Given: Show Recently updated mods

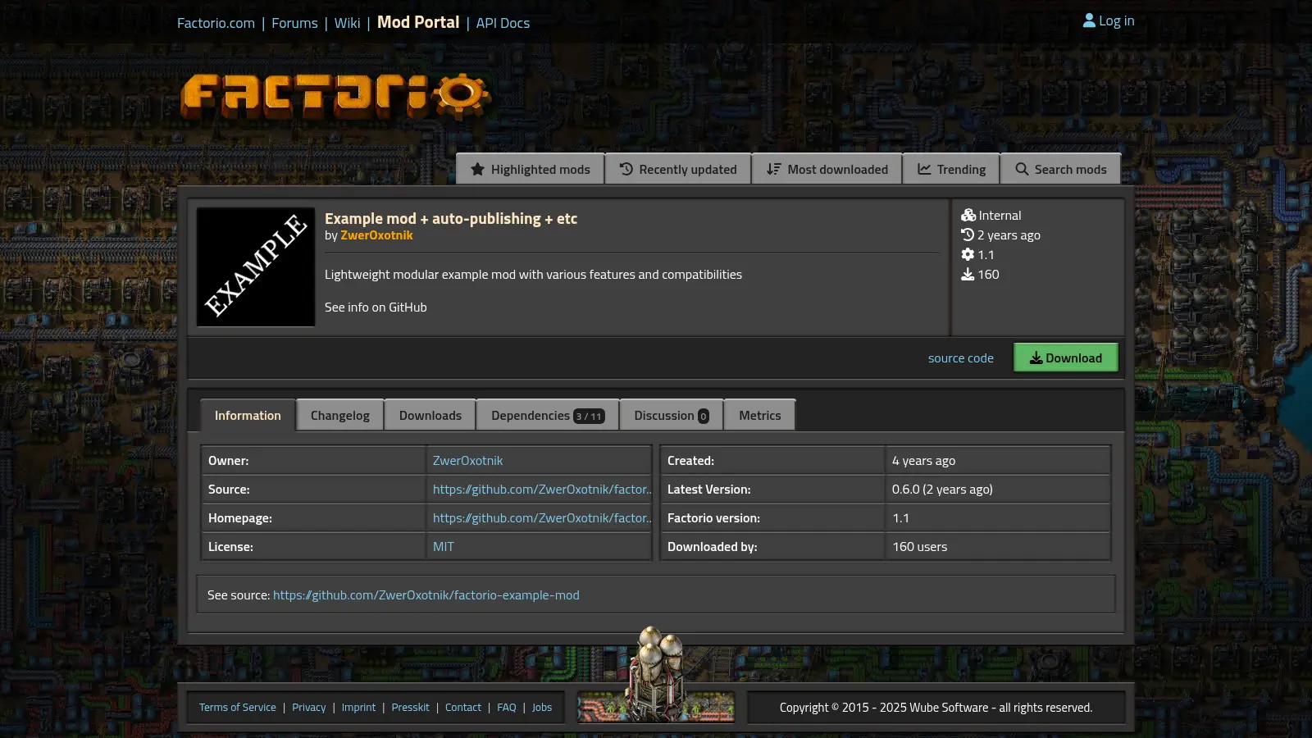Looking at the screenshot, I should click(x=678, y=169).
